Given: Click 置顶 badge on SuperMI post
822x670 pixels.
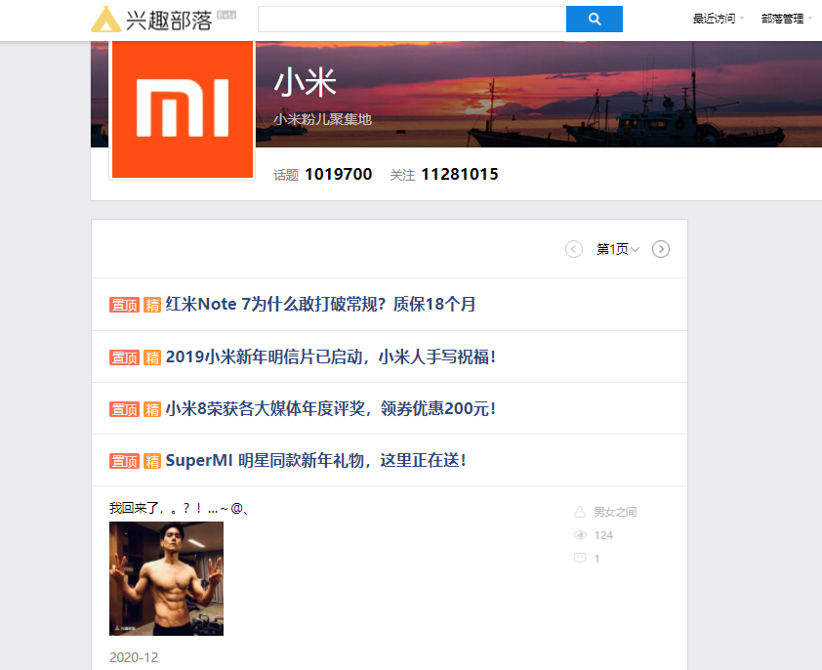Looking at the screenshot, I should [x=124, y=461].
